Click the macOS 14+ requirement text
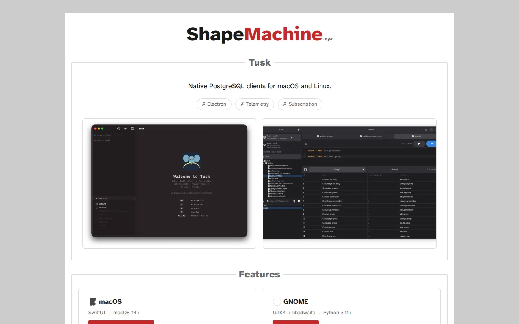The height and width of the screenshot is (324, 519). (x=127, y=313)
